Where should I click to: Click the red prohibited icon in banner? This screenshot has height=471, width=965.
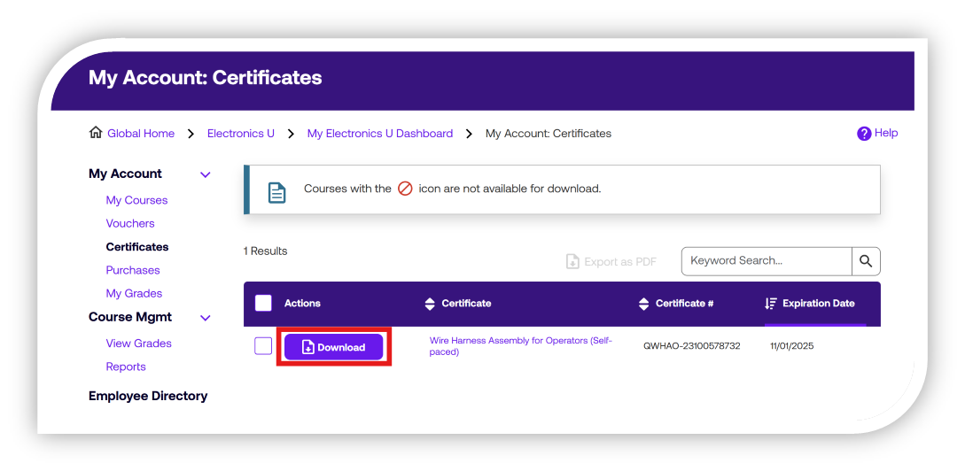point(405,189)
